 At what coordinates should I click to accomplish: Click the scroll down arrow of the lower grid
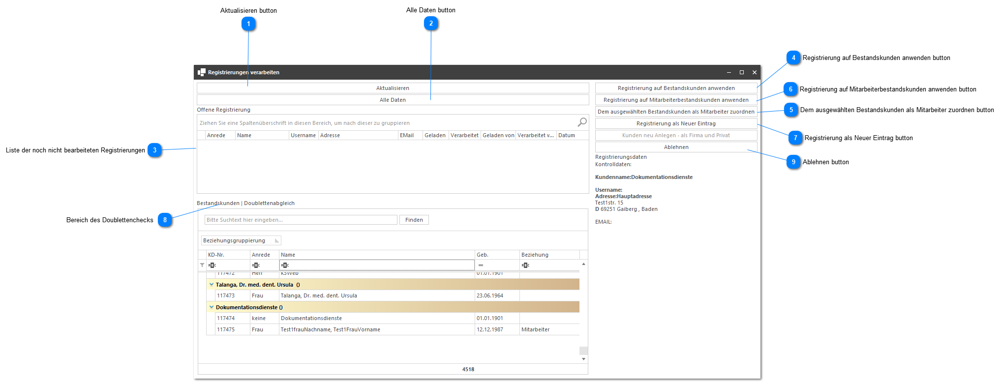click(583, 359)
